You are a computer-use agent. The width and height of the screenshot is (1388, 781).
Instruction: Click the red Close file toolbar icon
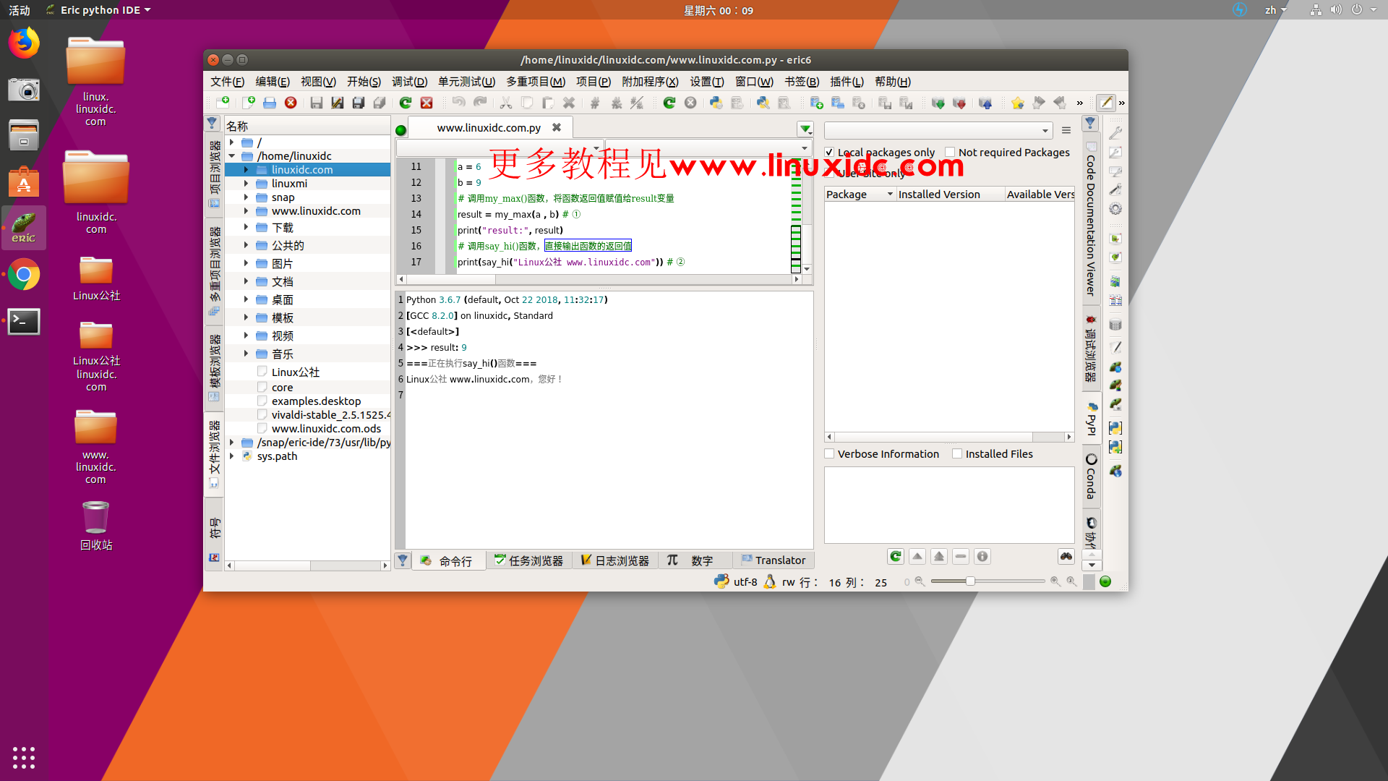point(291,103)
